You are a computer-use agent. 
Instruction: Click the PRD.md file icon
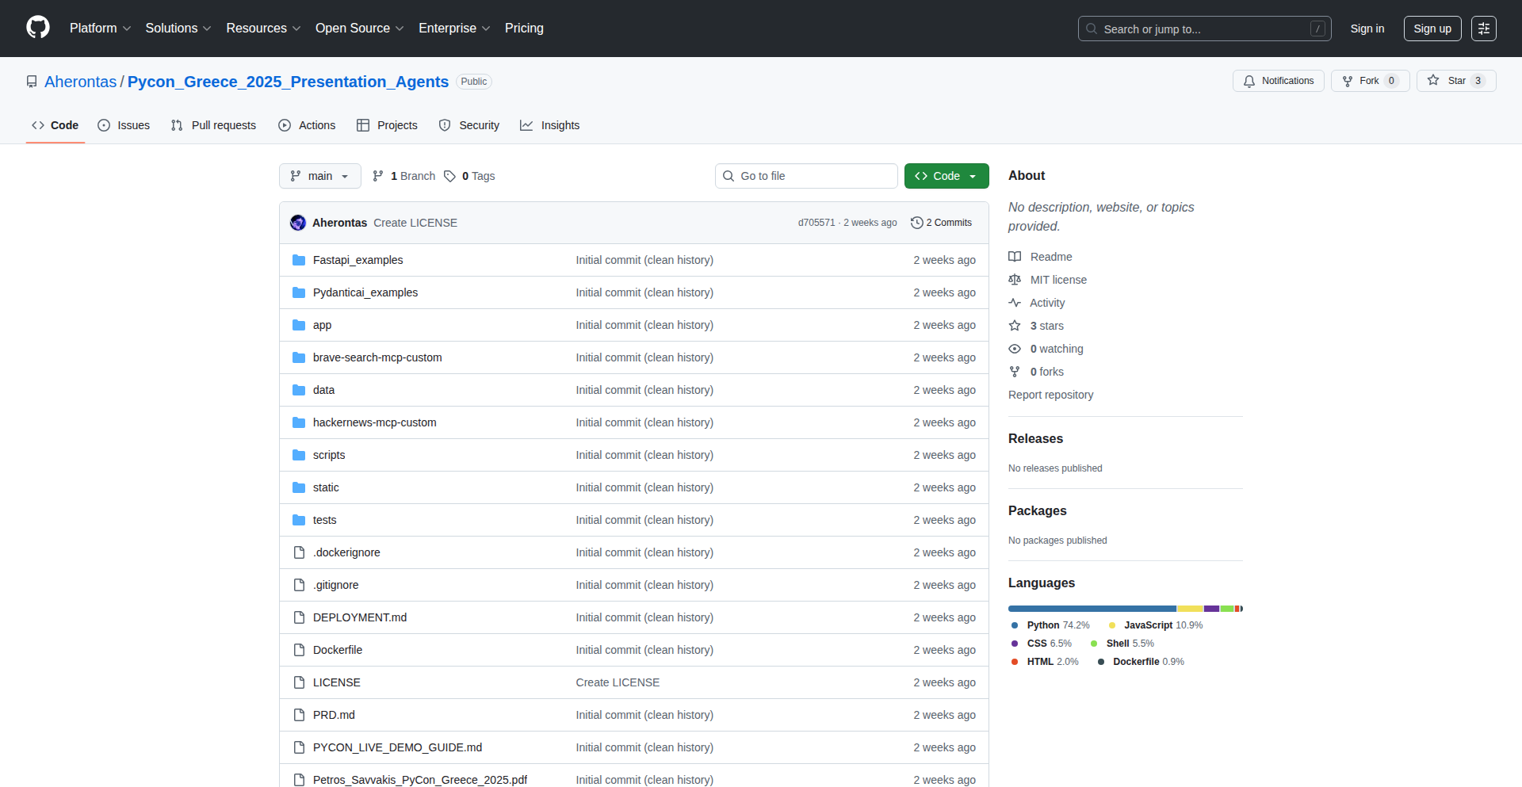coord(299,715)
